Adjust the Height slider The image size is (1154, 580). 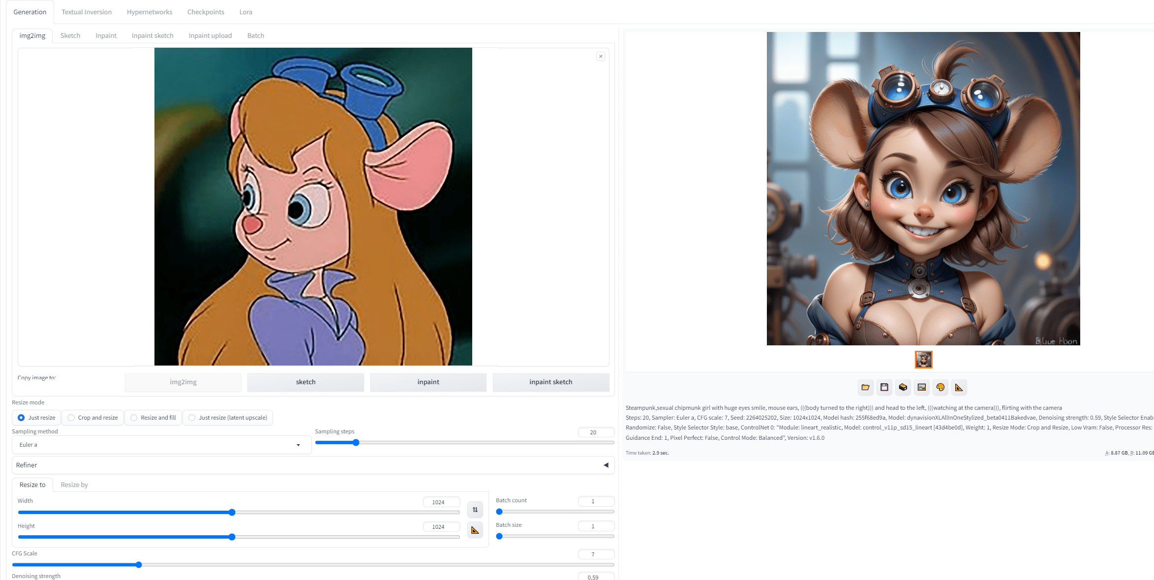[x=239, y=537]
